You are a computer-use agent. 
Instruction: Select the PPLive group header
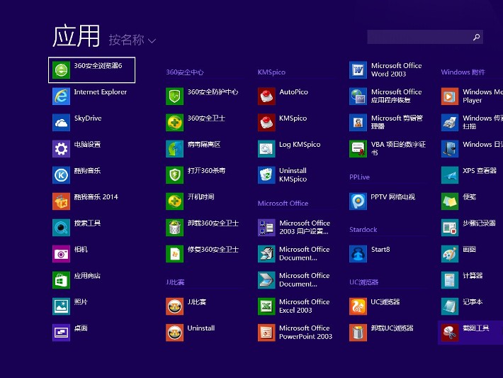[359, 177]
